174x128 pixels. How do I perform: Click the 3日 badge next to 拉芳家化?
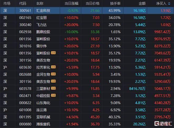53,67
